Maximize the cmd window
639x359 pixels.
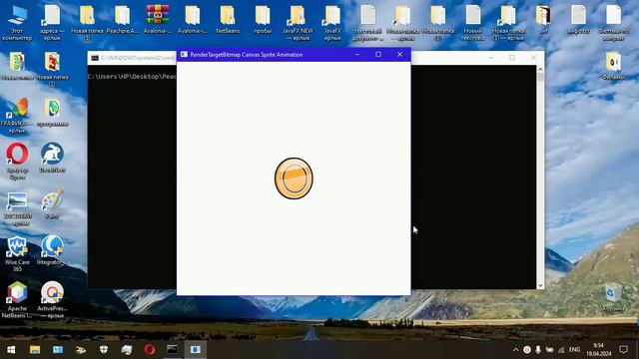[x=512, y=58]
